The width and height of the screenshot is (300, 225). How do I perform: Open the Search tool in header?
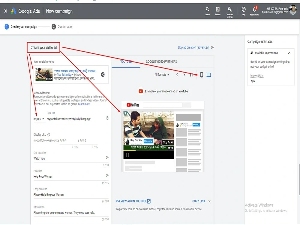coord(207,11)
